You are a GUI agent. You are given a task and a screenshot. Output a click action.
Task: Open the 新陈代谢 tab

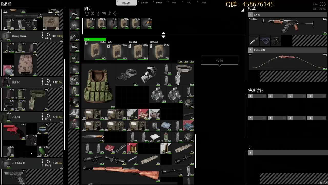point(159,3)
